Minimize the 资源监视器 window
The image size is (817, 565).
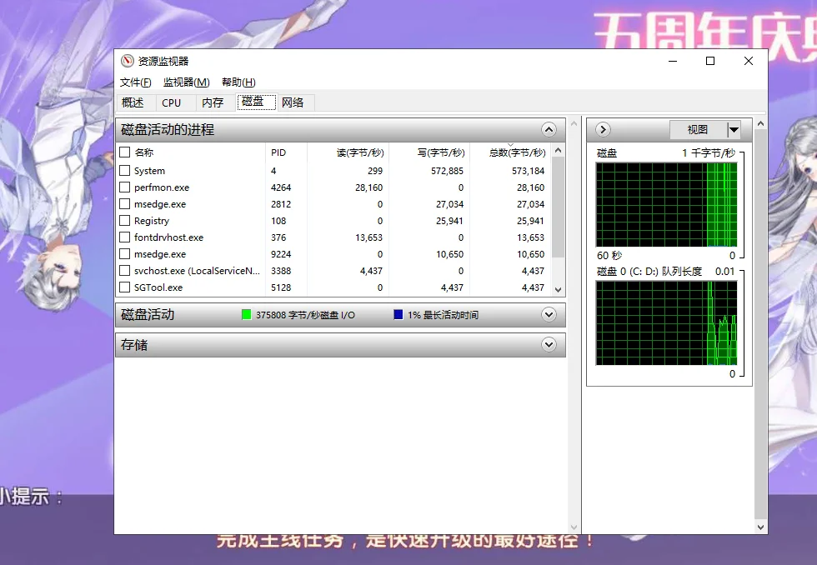coord(673,61)
